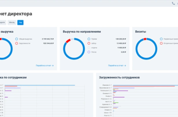
Task: Open "Перейти в отчет" link in the leftmost revenue card
Action: pos(44,66)
